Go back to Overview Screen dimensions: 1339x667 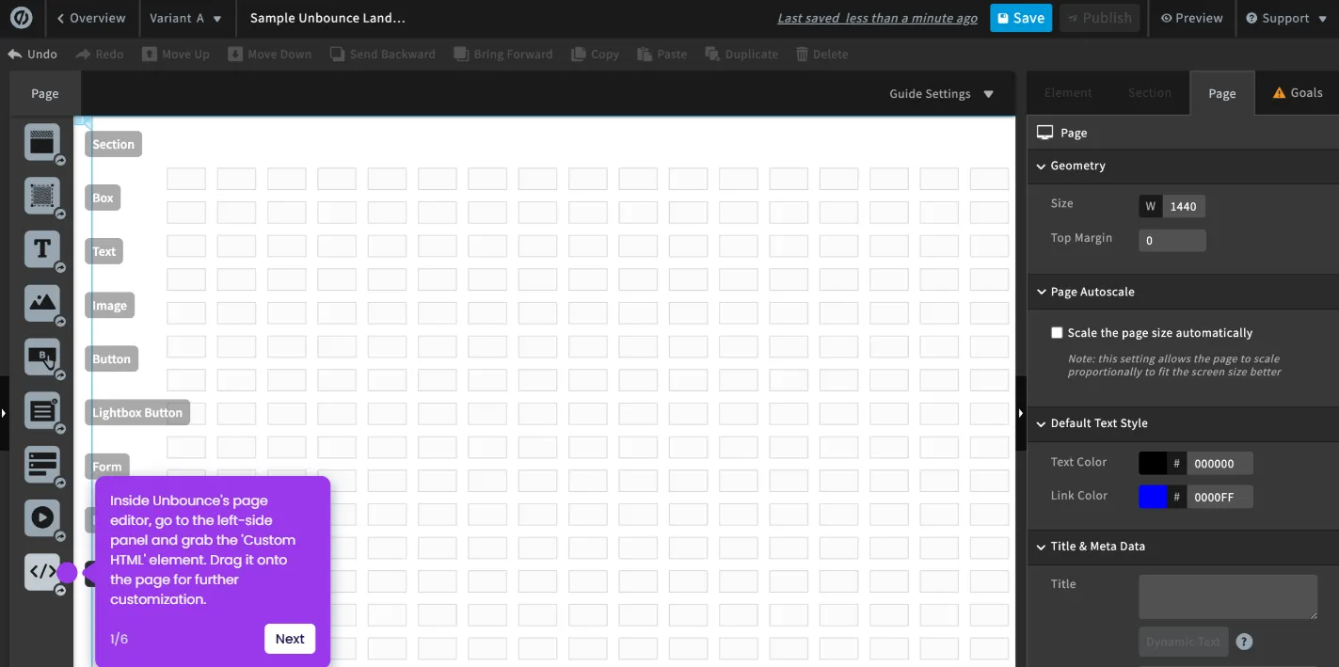91,18
